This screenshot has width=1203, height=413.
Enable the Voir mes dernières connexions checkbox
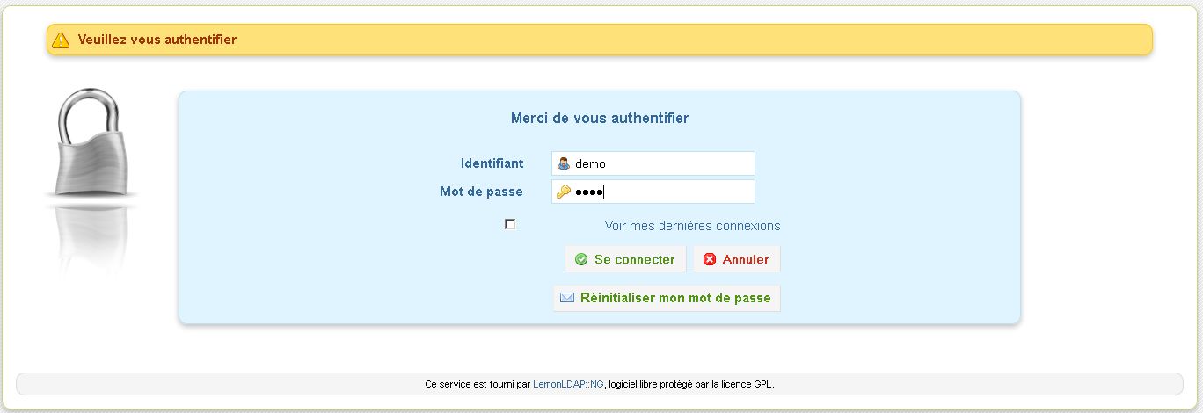(510, 225)
